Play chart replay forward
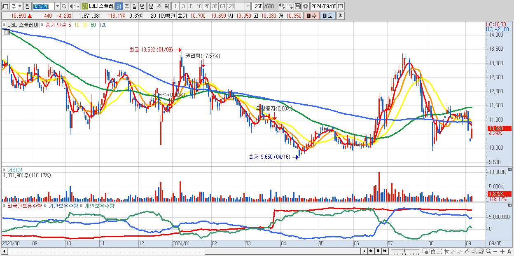Screen dimensions: 514x256 (364, 251)
